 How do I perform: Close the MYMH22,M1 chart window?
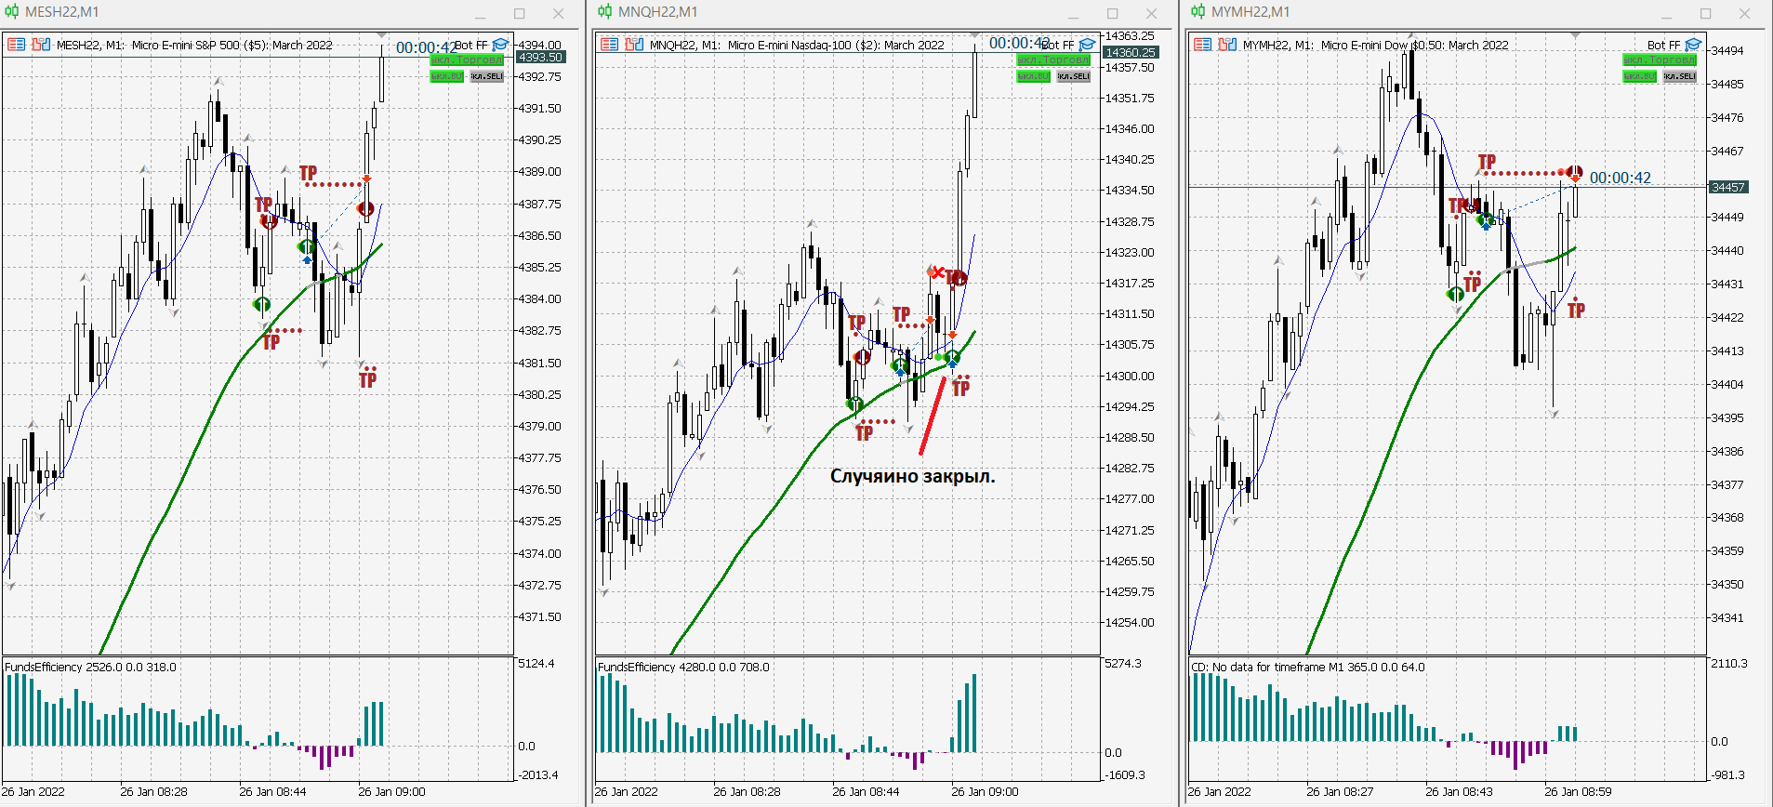(x=1745, y=13)
